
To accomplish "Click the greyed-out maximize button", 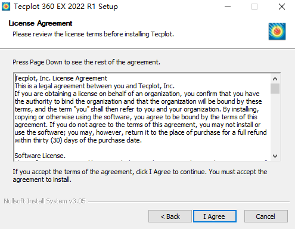I will point(254,7).
